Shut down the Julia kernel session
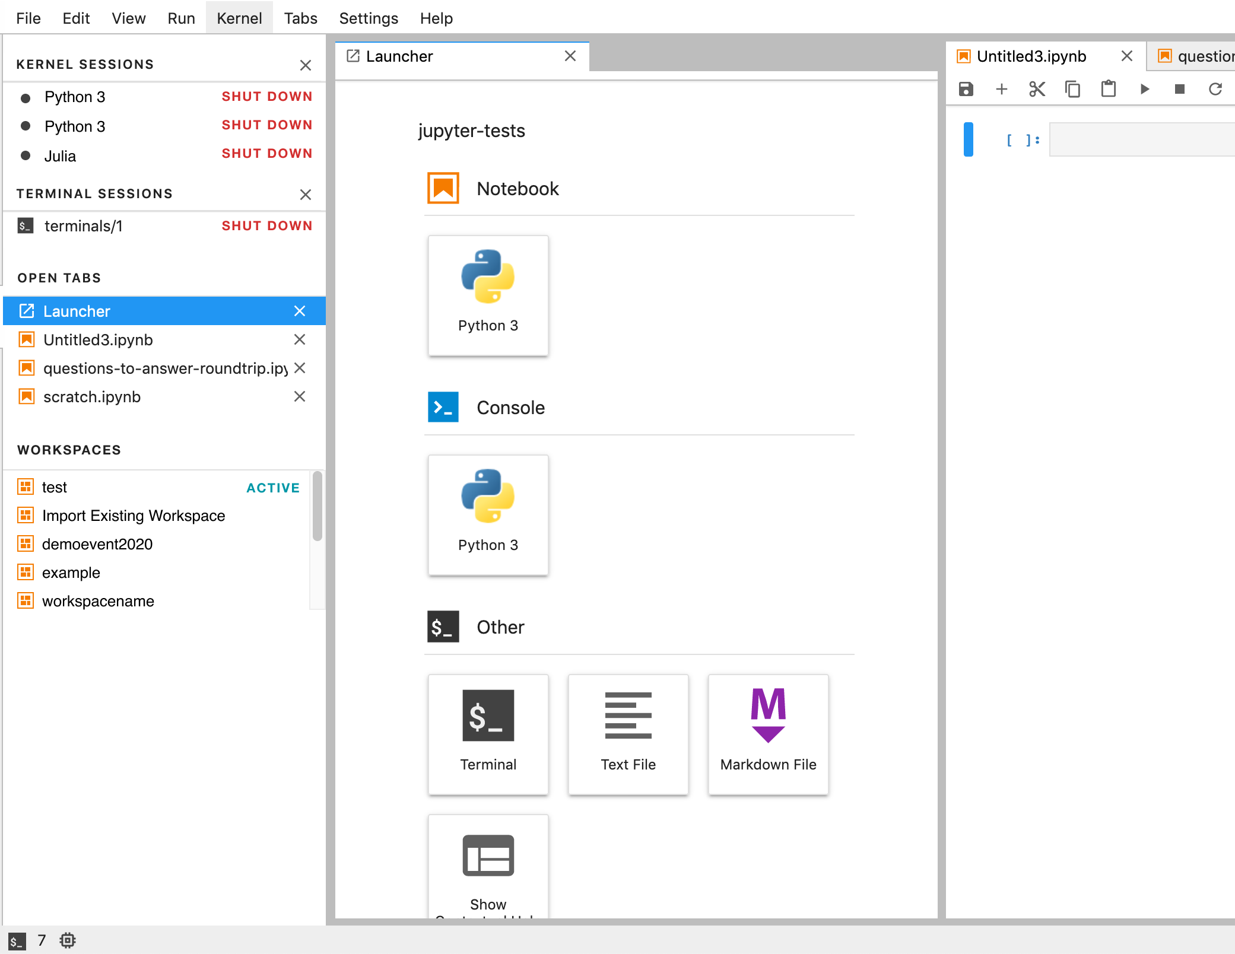Image resolution: width=1235 pixels, height=954 pixels. [266, 153]
